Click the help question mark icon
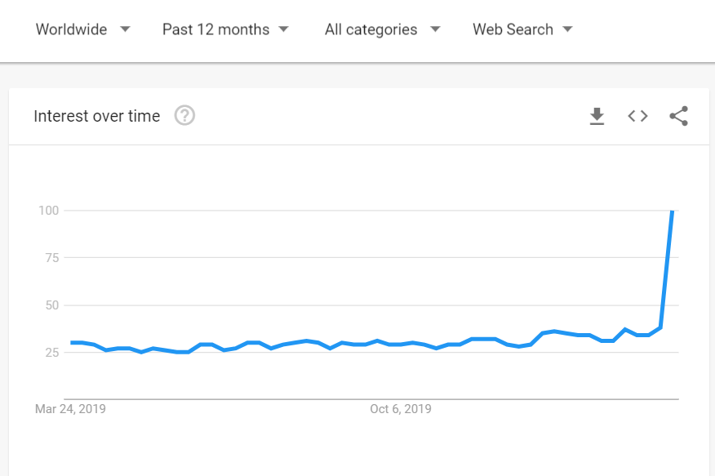Image resolution: width=715 pixels, height=476 pixels. 185,116
